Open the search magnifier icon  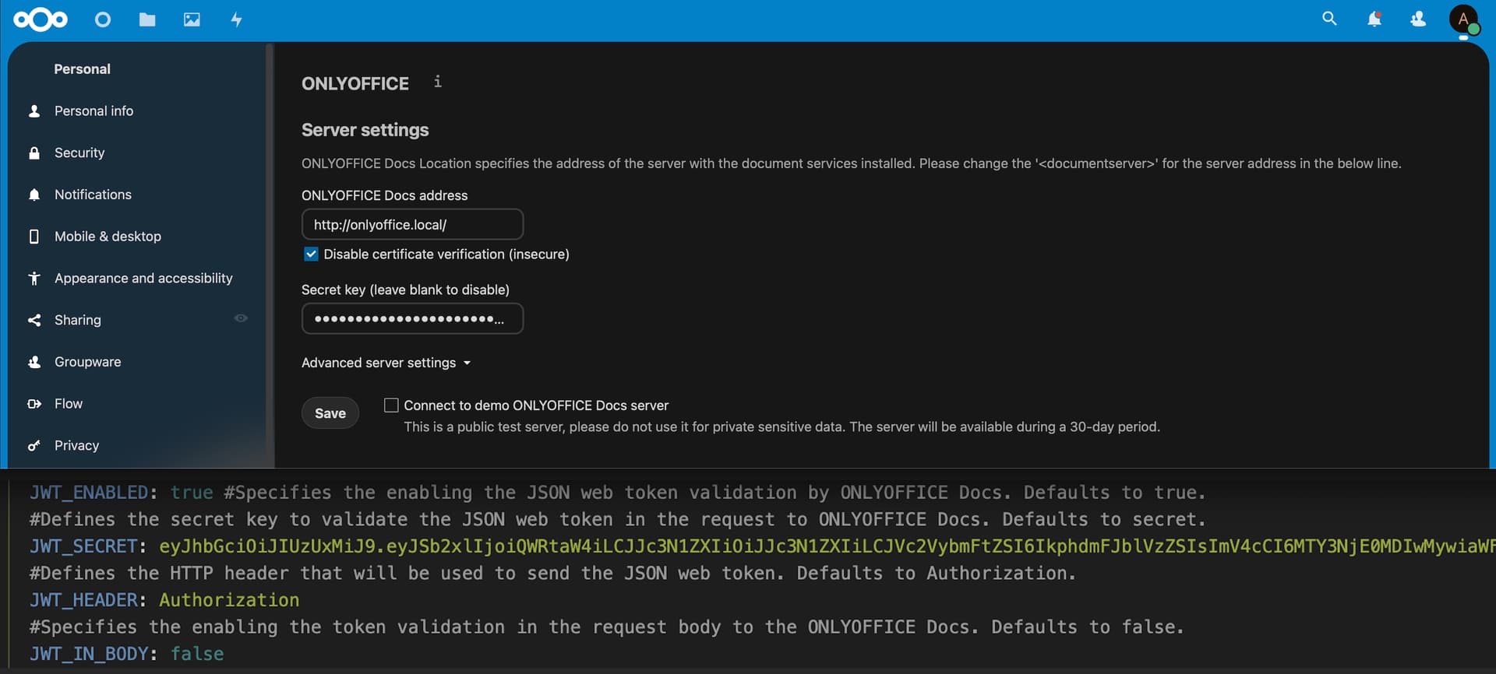tap(1329, 19)
